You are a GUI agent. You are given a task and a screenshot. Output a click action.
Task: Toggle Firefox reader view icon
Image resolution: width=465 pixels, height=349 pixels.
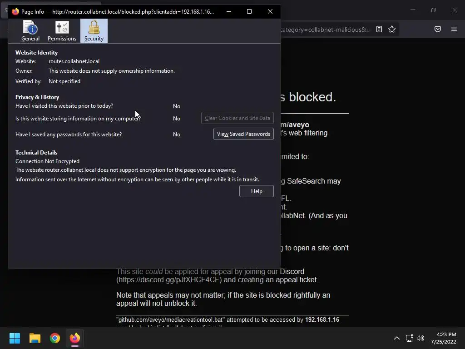pyautogui.click(x=379, y=29)
